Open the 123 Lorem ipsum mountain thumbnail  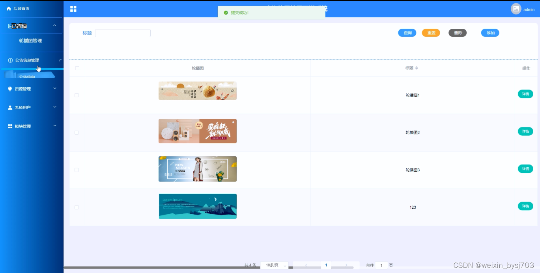198,206
